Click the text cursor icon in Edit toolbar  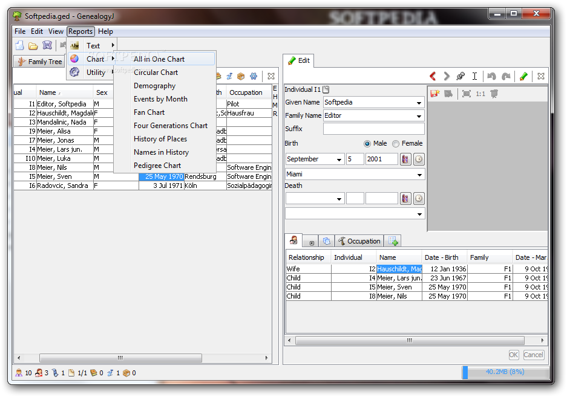[x=474, y=76]
